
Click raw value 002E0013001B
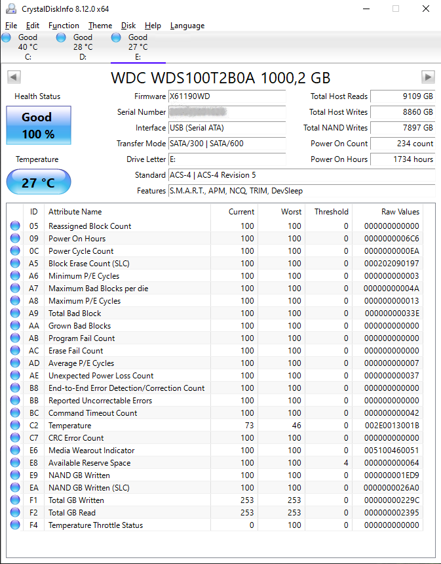392,426
